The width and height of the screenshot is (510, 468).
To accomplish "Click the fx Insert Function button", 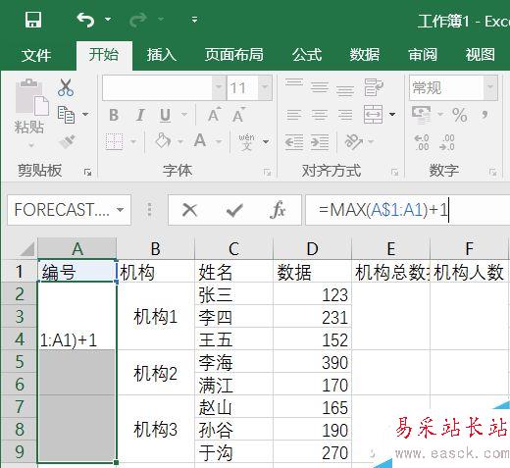I will [x=278, y=210].
